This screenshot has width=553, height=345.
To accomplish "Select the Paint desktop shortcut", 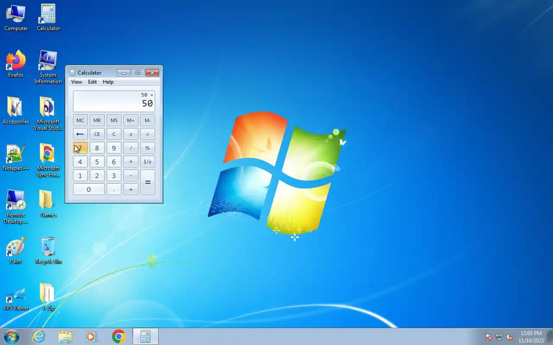I will [16, 251].
